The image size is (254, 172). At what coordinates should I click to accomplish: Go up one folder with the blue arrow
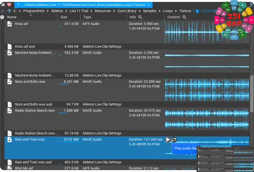coord(9,11)
